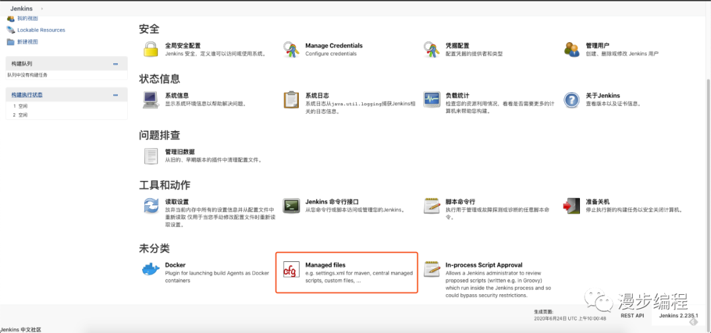Image resolution: width=711 pixels, height=333 pixels.
Task: Click the Lockable Resources sidebar icon
Action: [11, 30]
